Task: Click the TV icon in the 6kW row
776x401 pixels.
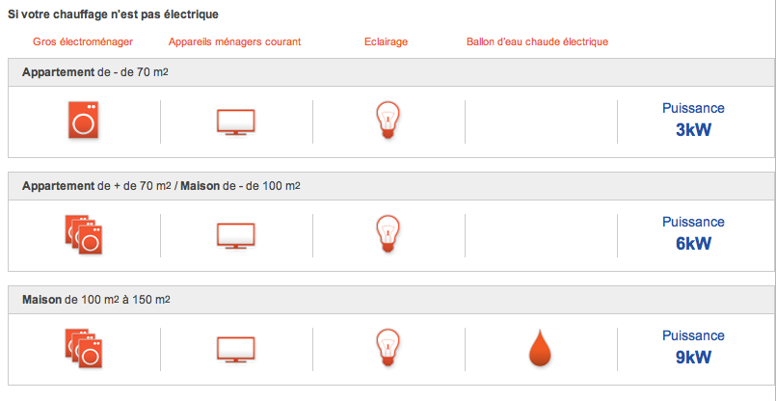Action: (236, 235)
